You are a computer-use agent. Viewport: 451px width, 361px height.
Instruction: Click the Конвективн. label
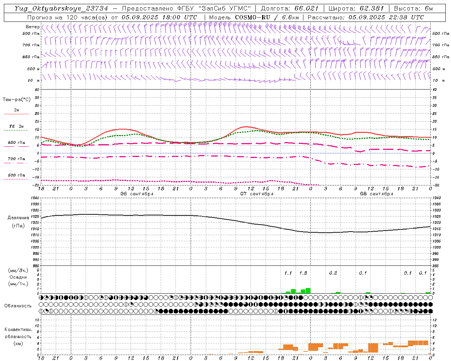point(18,330)
